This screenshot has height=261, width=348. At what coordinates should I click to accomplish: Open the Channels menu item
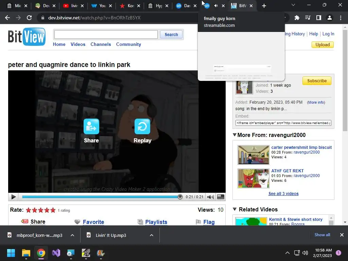click(x=101, y=44)
